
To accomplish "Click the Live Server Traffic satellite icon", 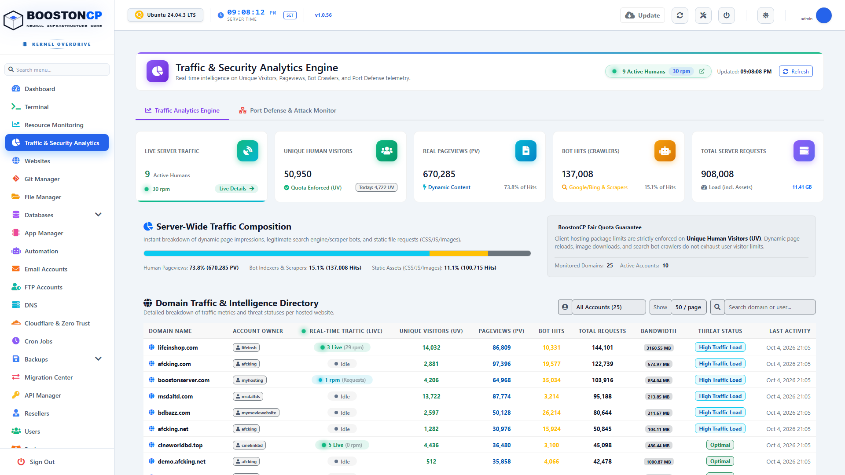I will pyautogui.click(x=248, y=151).
